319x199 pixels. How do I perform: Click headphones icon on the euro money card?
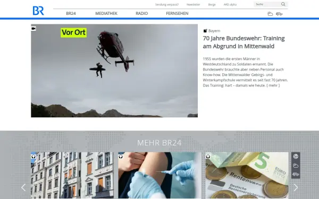tap(208, 157)
